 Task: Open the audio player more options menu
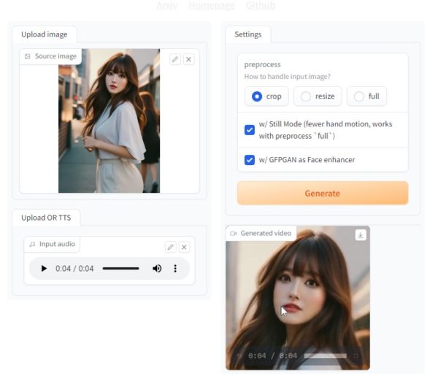coord(175,269)
